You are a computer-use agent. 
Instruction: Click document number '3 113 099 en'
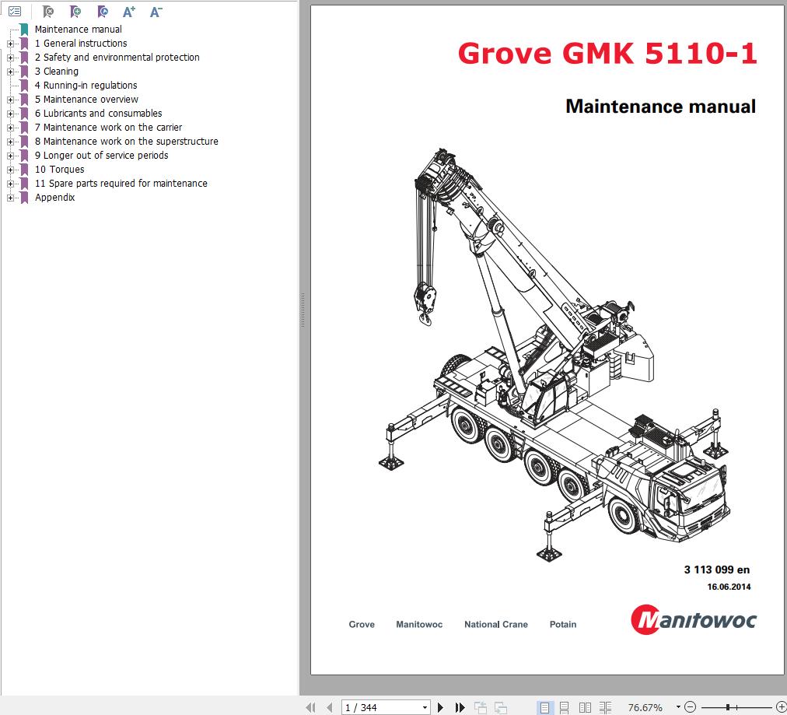pos(717,570)
